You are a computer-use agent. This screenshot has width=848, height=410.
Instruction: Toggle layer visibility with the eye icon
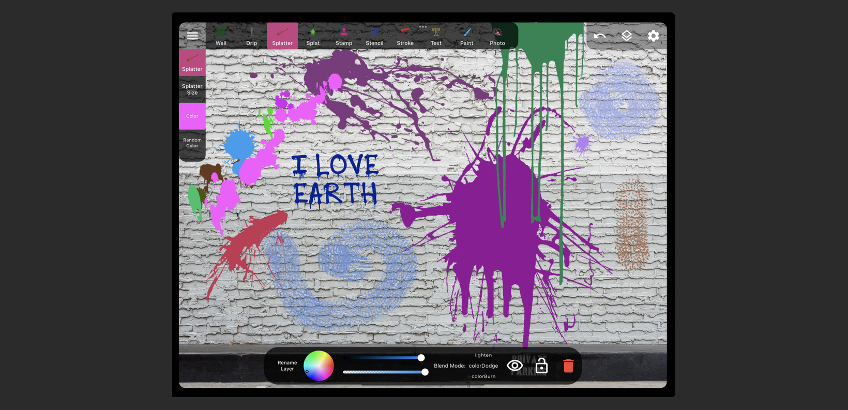tap(515, 366)
